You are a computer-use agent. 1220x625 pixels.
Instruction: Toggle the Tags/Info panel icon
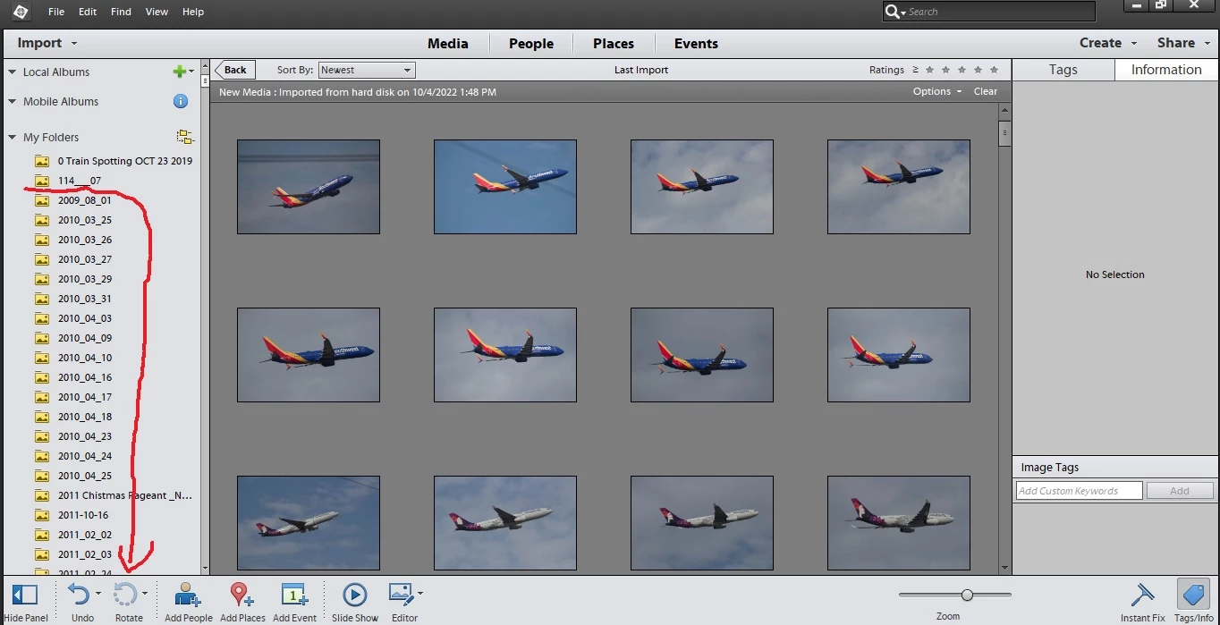(1192, 595)
